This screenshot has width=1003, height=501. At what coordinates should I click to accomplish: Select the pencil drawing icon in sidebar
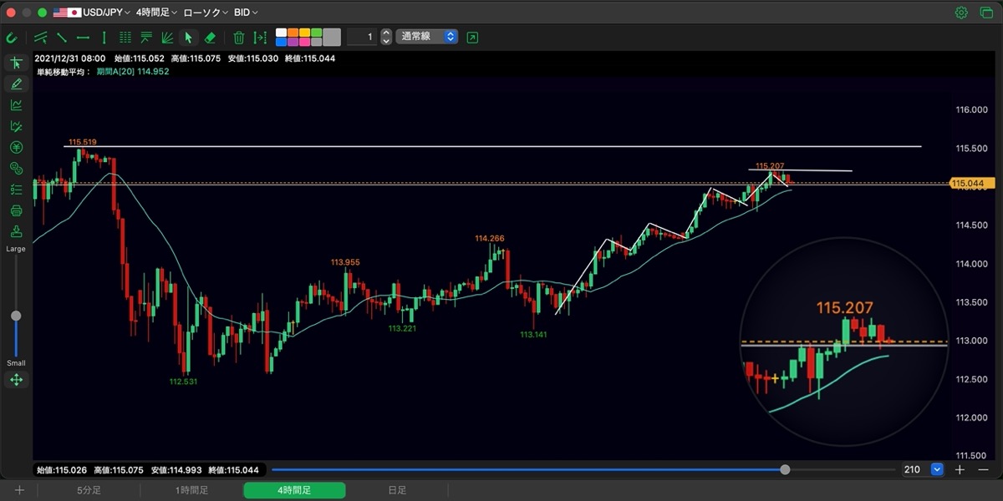click(16, 83)
